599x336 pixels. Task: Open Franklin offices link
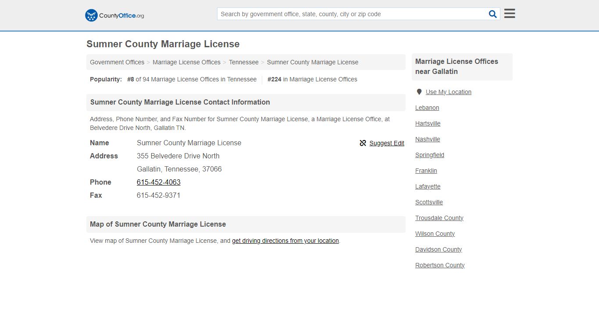click(426, 171)
